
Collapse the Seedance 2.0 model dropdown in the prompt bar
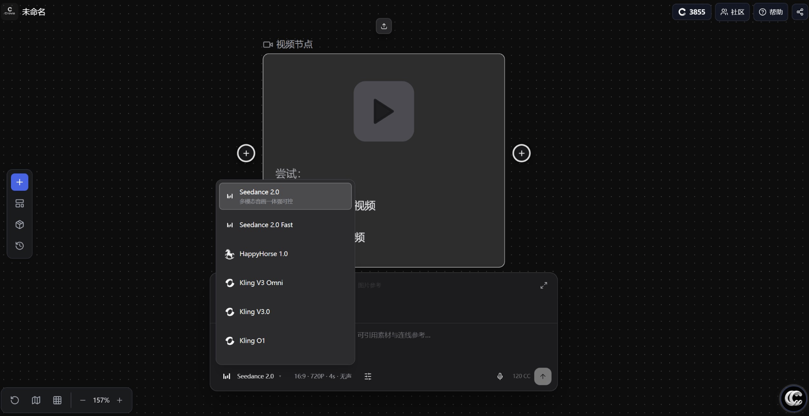[252, 376]
